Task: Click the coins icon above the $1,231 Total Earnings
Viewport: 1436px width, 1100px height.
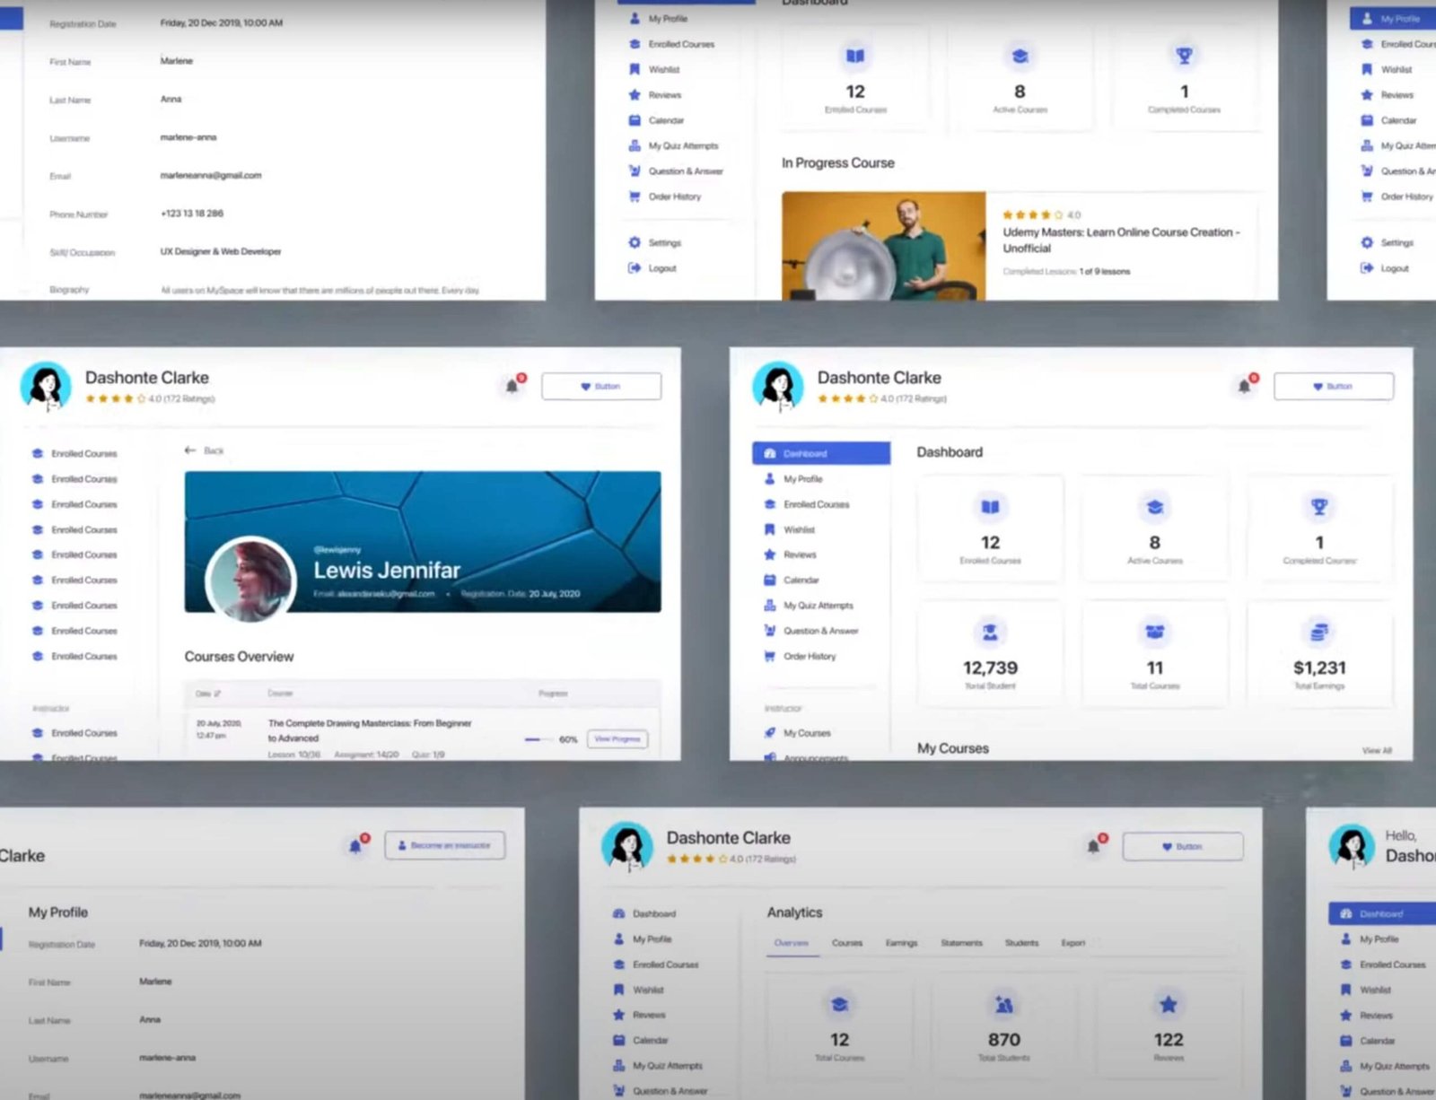Action: point(1319,633)
